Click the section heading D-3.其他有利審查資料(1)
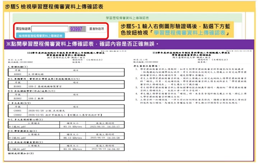Viewport: 258px width, 163px height. [x=26, y=142]
